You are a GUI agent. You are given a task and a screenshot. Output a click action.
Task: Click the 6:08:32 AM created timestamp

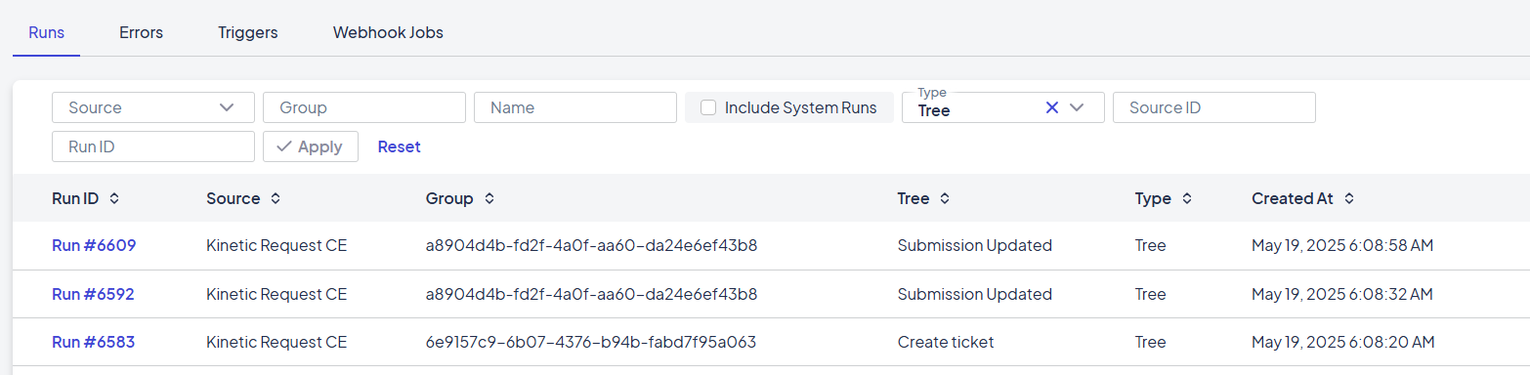coord(1342,294)
